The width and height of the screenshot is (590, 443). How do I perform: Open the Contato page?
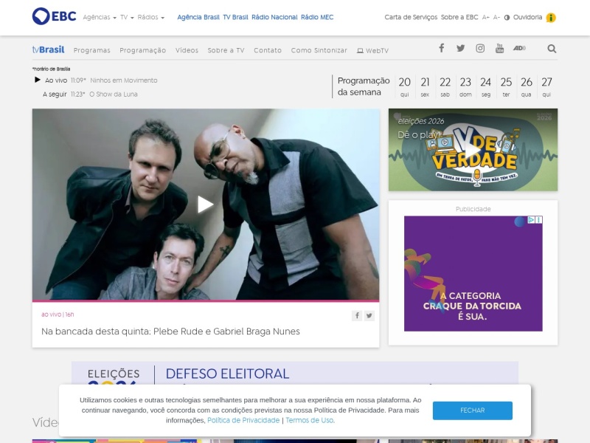[x=268, y=50]
